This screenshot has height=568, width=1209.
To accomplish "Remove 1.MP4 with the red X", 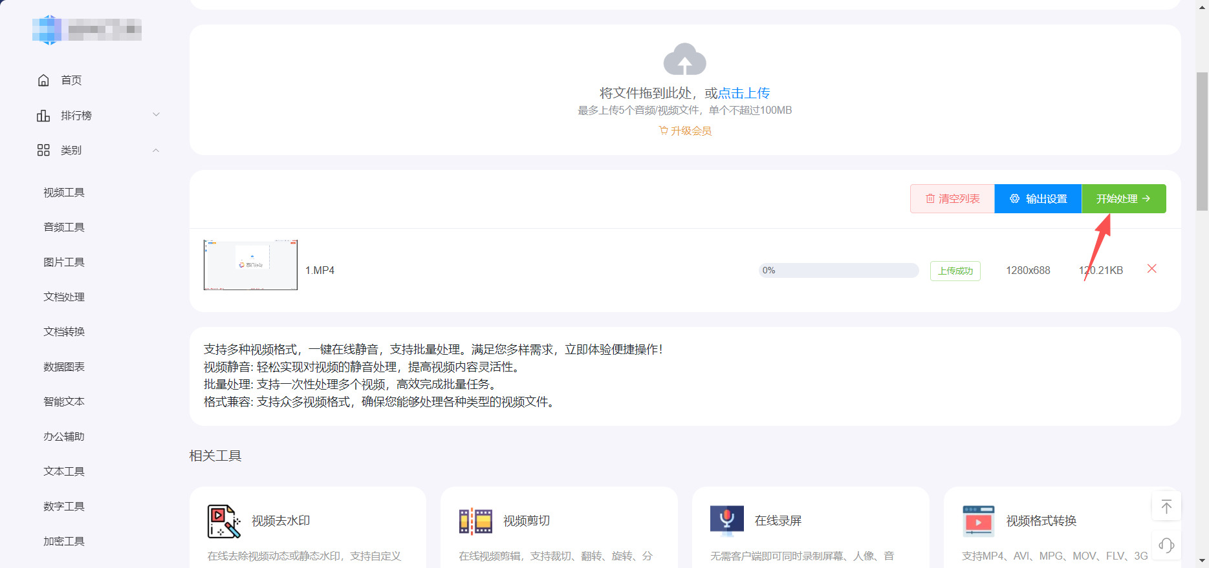I will coord(1151,269).
